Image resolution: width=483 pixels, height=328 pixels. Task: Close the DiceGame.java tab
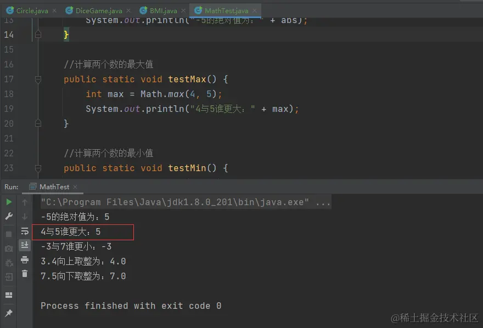(128, 11)
